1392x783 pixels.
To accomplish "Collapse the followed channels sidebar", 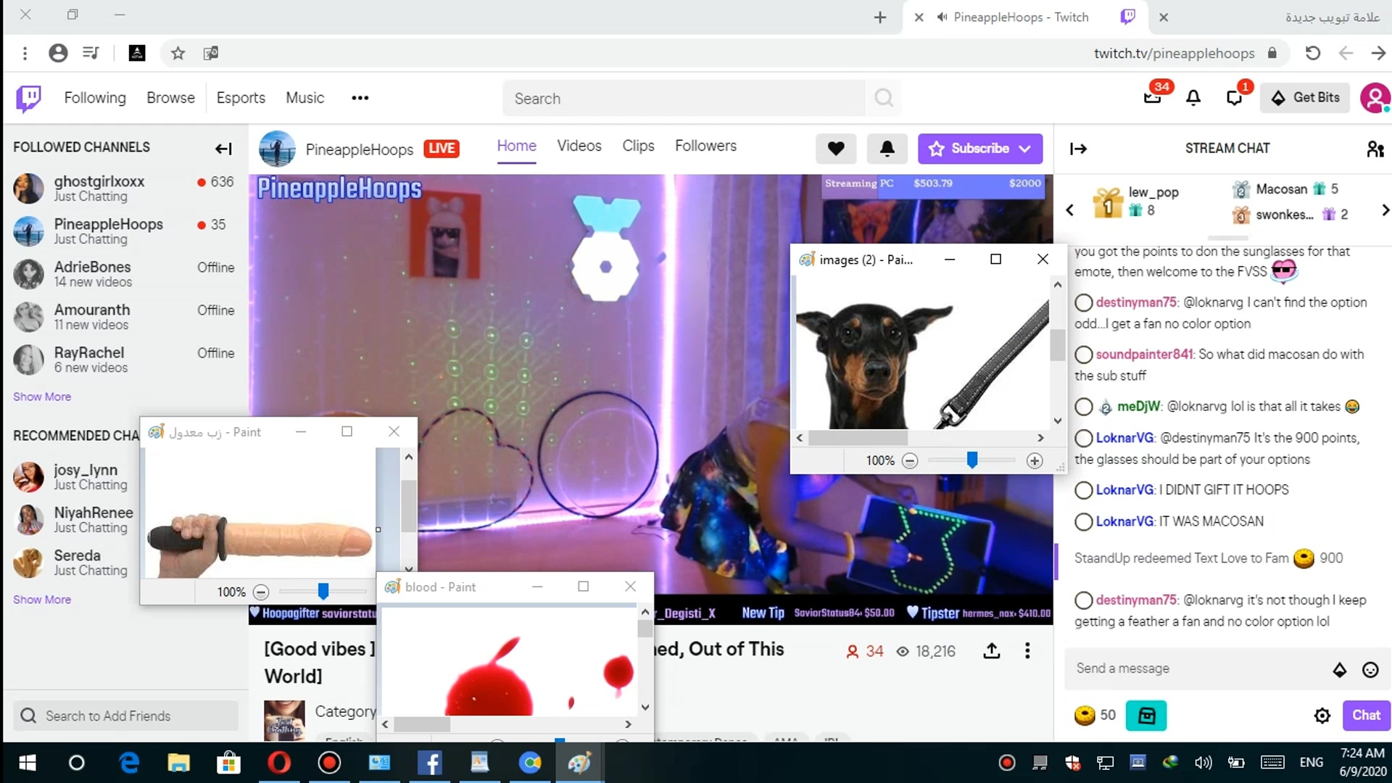I will (x=223, y=149).
